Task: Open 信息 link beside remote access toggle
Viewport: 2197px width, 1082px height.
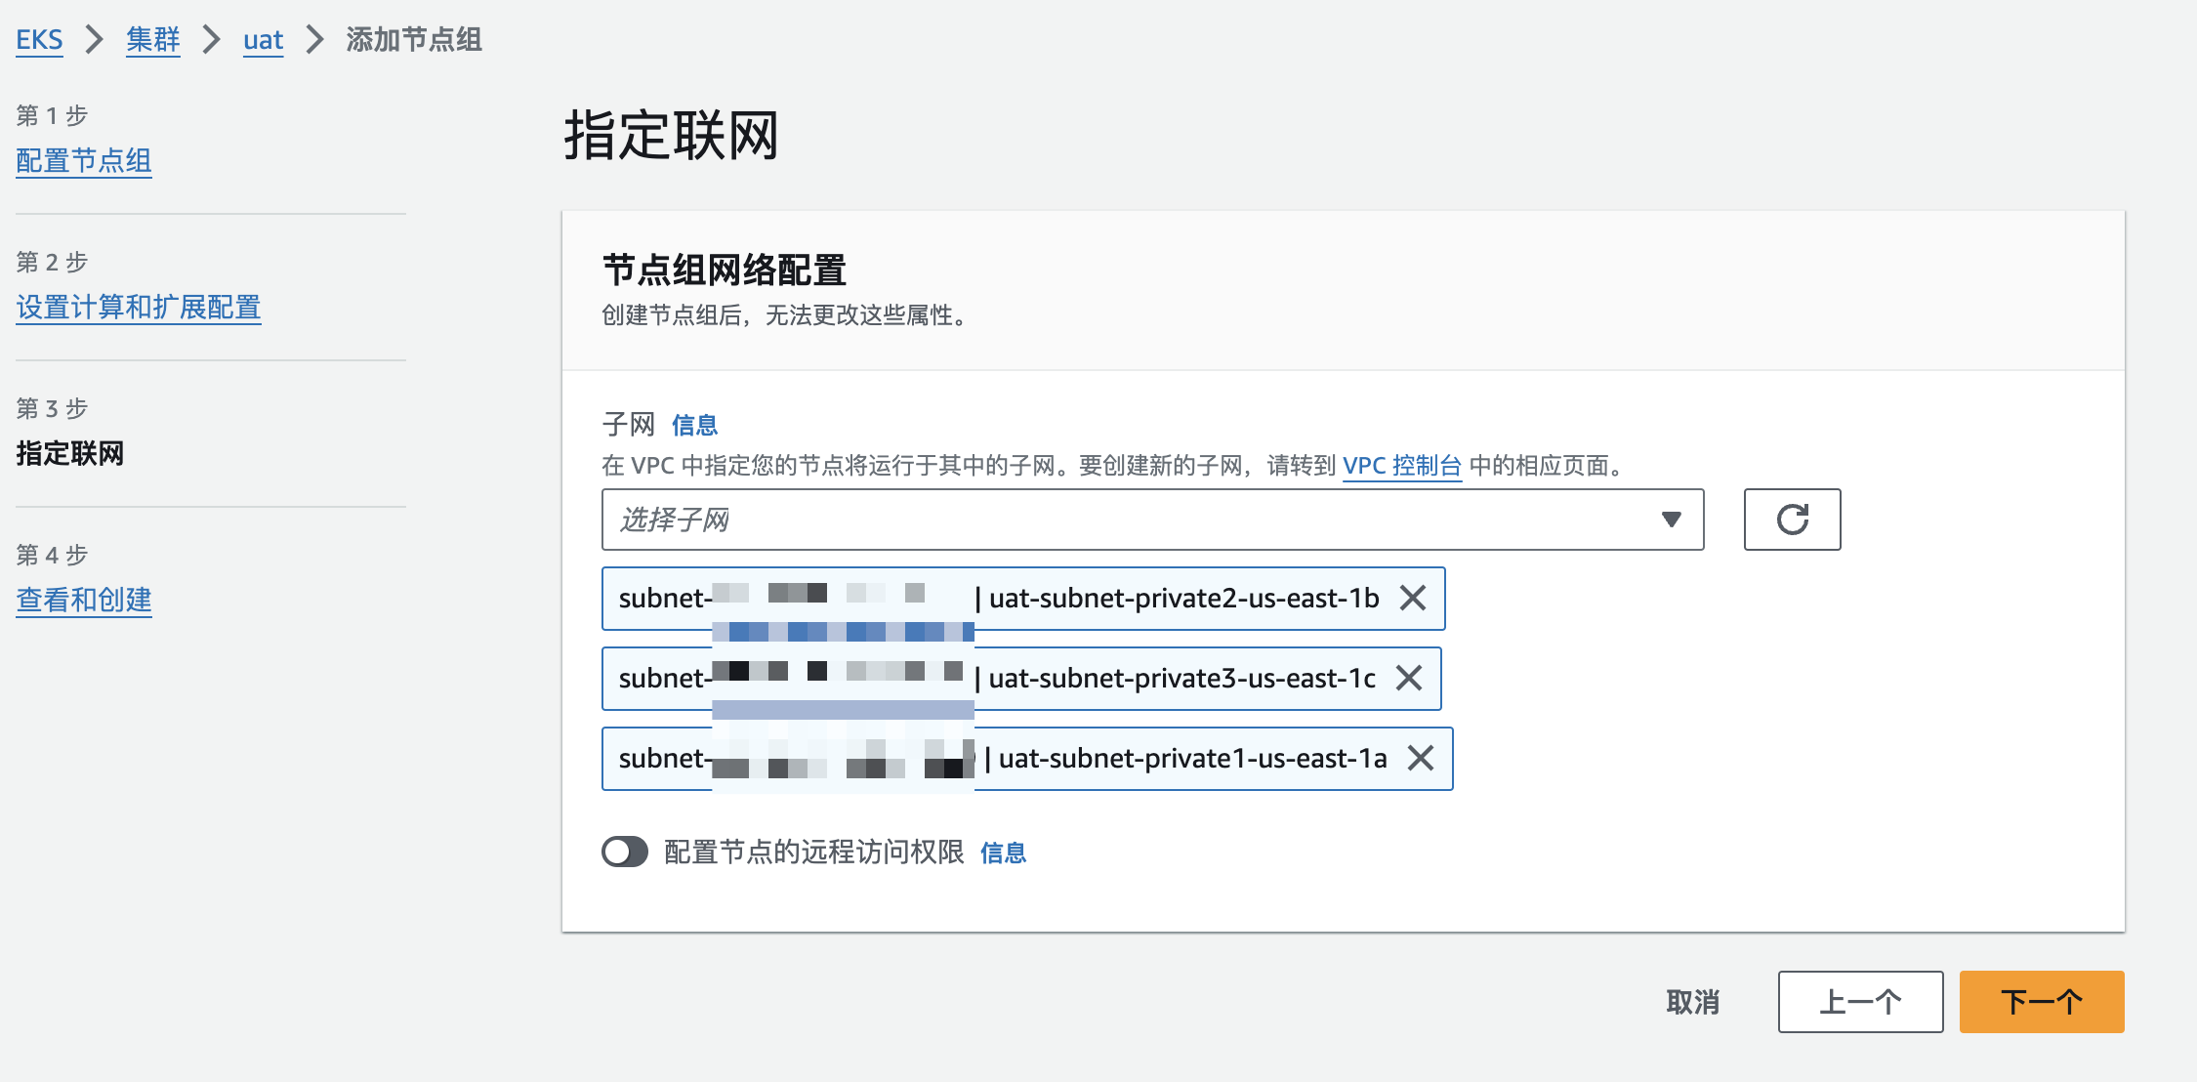Action: (1003, 853)
